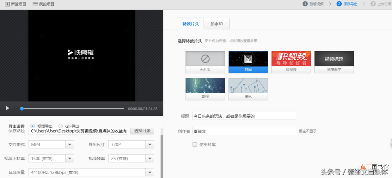Click the 标题 title input field
Viewport: 392px width, 178px height.
click(x=244, y=116)
